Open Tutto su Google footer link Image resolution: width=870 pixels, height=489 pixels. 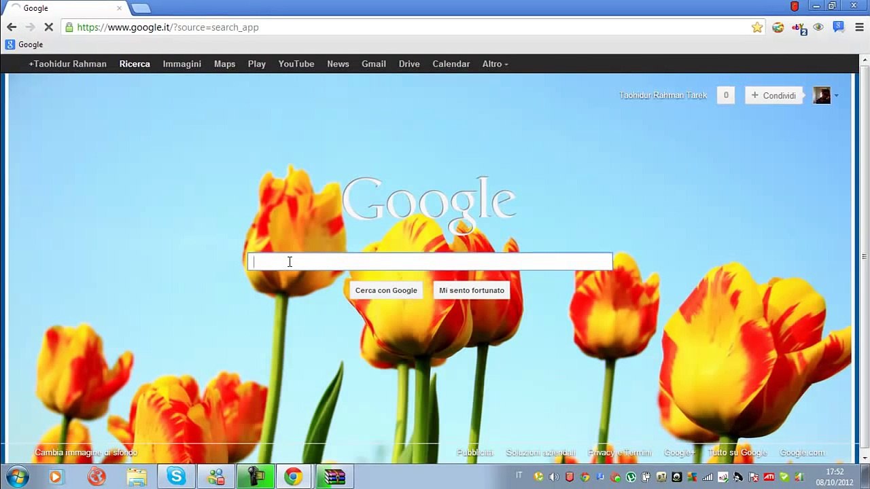coord(737,453)
